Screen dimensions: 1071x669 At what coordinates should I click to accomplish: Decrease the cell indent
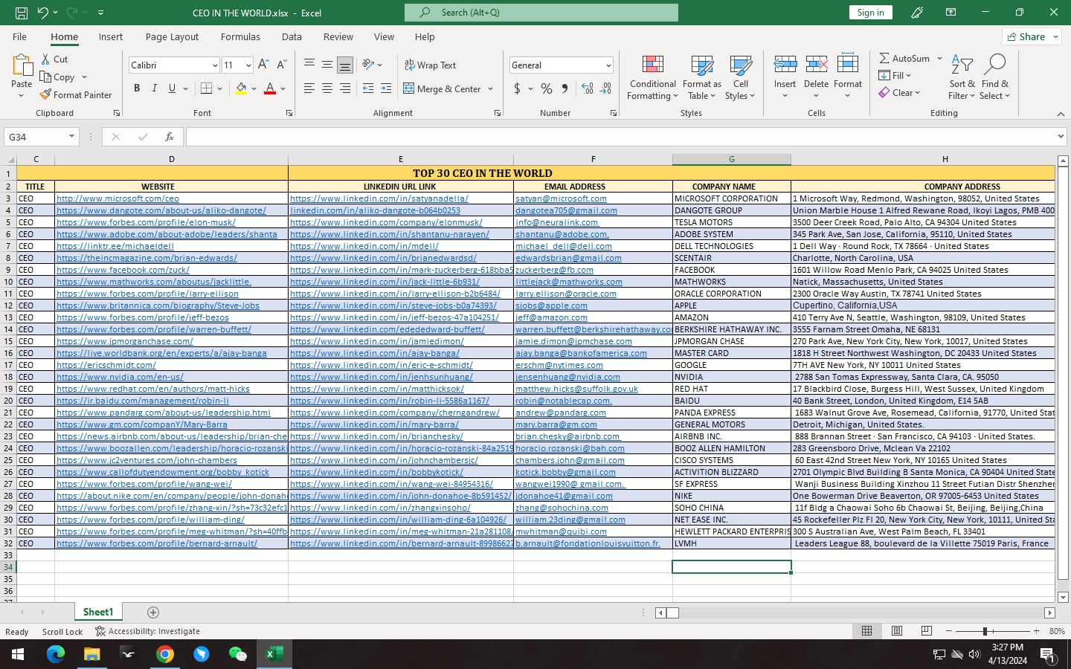click(x=367, y=88)
